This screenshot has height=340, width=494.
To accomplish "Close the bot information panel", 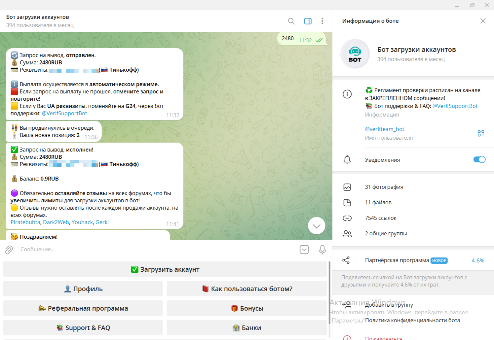I will [x=483, y=21].
